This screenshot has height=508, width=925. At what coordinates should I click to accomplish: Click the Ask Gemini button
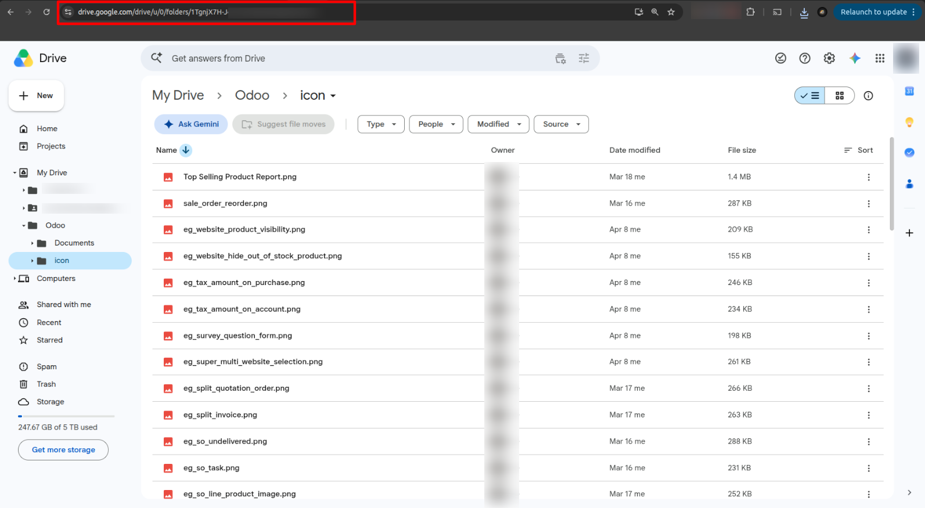191,124
